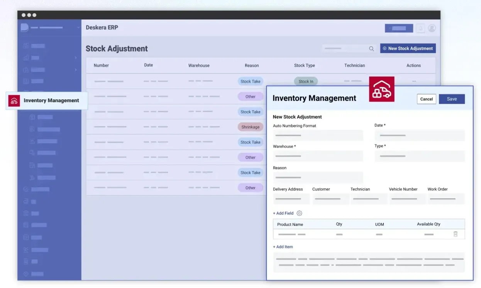Open the Warehouse dropdown field

click(x=318, y=156)
